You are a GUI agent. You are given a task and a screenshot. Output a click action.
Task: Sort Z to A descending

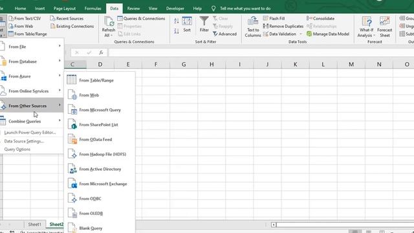177,31
